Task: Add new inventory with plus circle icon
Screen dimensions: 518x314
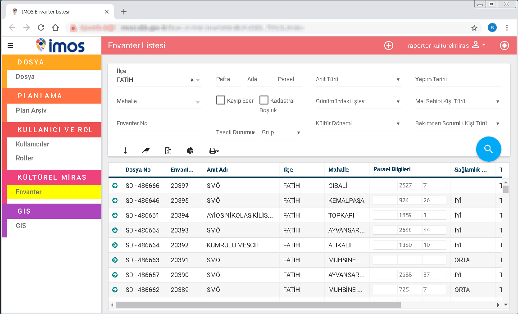Action: coord(388,46)
